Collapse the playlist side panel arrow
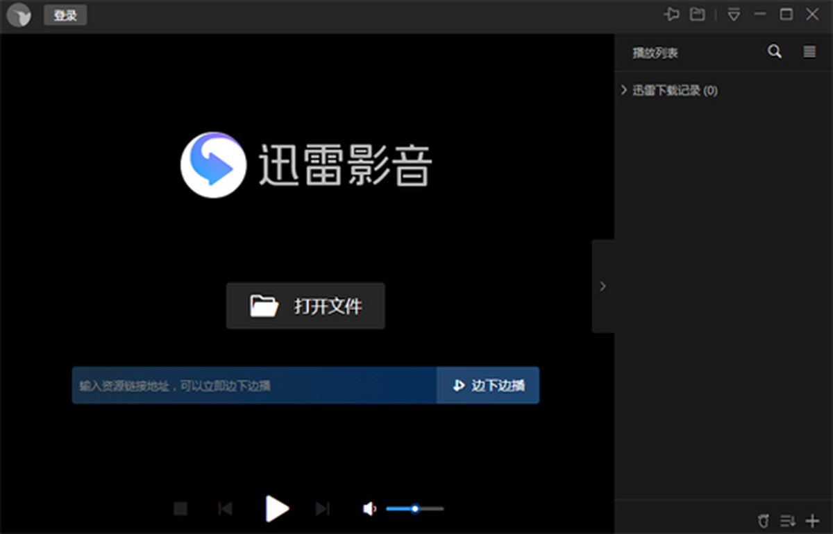 (x=603, y=286)
